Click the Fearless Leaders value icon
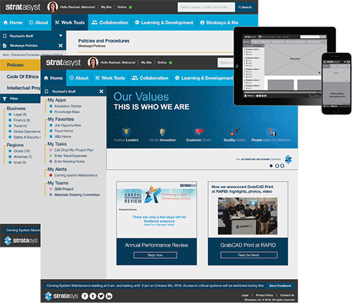This screenshot has height=303, width=352. [126, 131]
